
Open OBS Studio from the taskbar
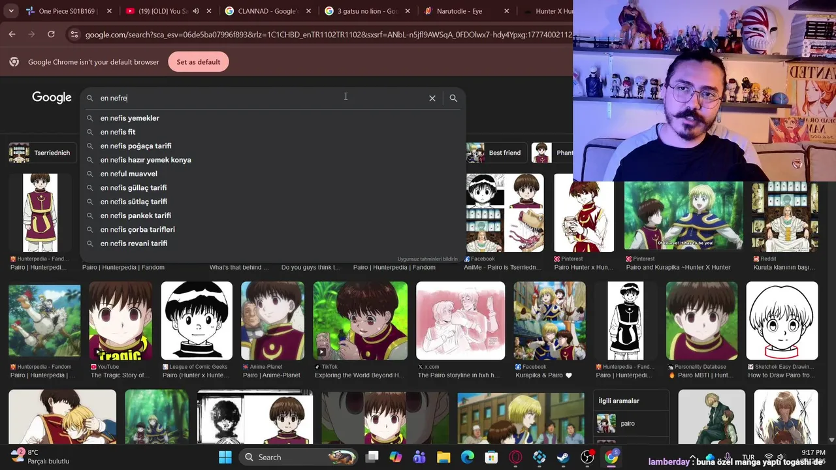(587, 457)
